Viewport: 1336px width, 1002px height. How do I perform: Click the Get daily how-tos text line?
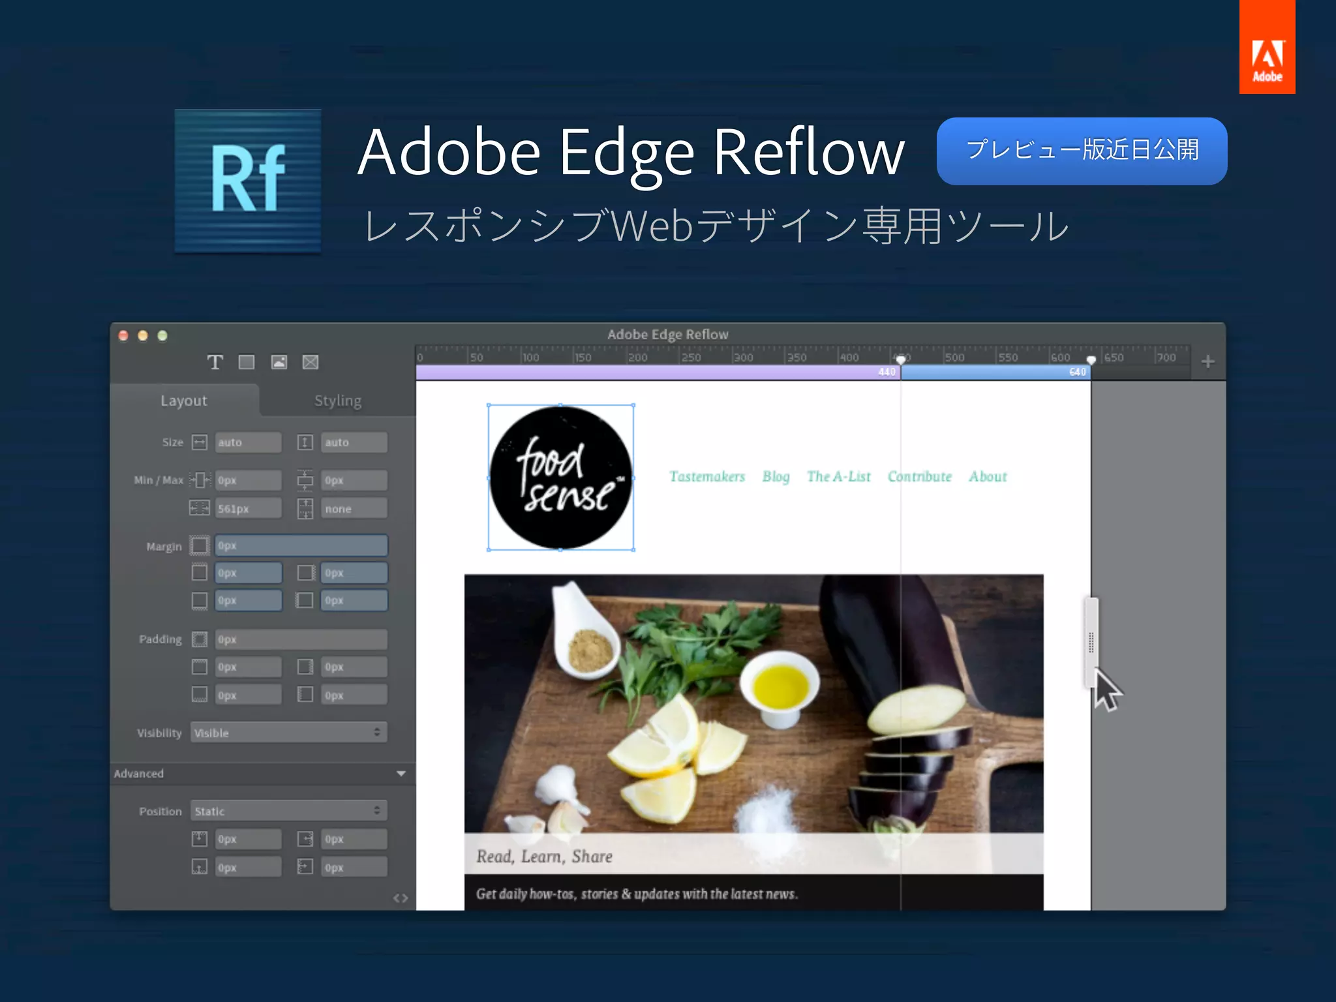637,894
